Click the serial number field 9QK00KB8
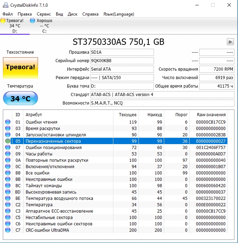The height and width of the screenshot is (243, 238). 122,61
